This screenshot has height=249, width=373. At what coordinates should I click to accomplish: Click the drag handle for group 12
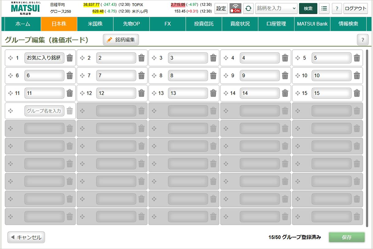click(x=82, y=94)
